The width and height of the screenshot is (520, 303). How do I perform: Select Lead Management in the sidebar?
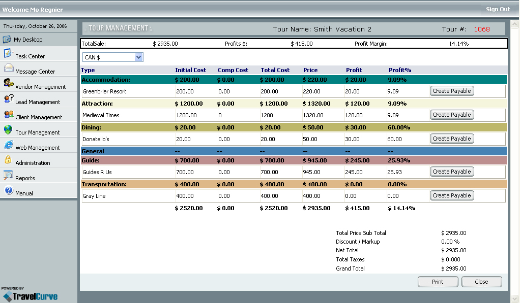pos(38,102)
